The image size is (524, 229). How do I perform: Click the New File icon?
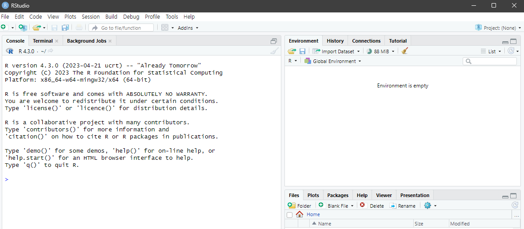[x=4, y=28]
